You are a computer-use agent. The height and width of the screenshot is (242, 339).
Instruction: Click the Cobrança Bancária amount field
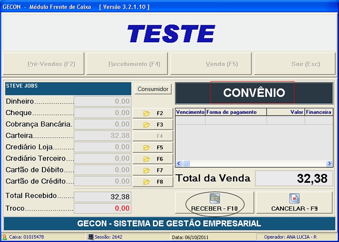click(103, 124)
